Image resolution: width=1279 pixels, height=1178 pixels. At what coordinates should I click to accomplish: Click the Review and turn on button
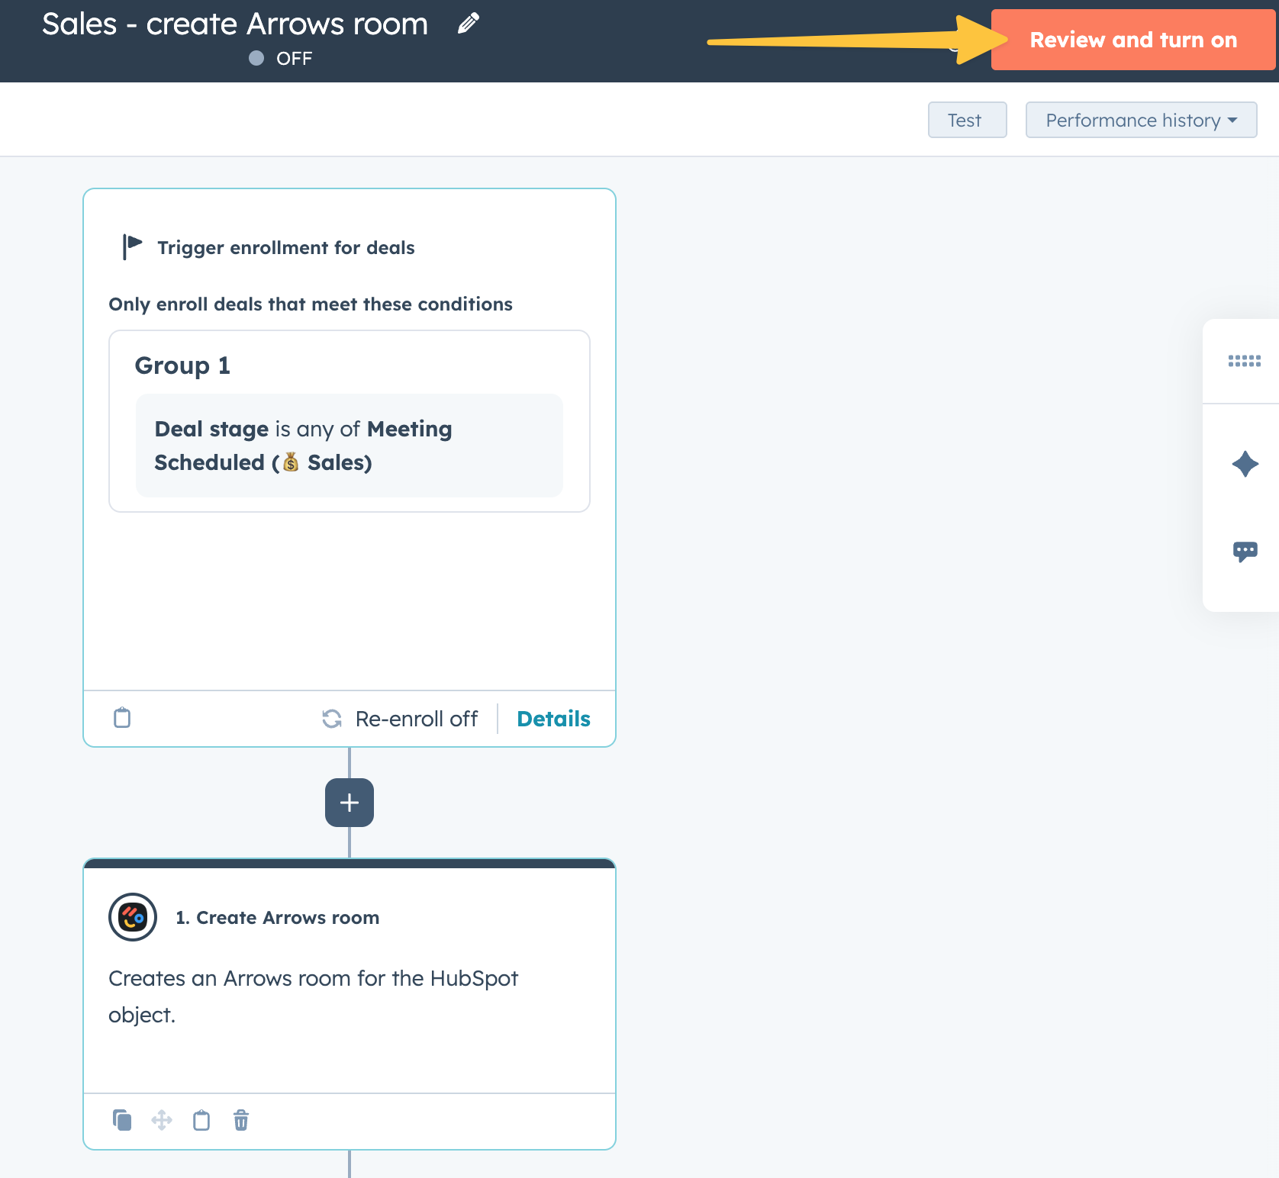pos(1133,40)
